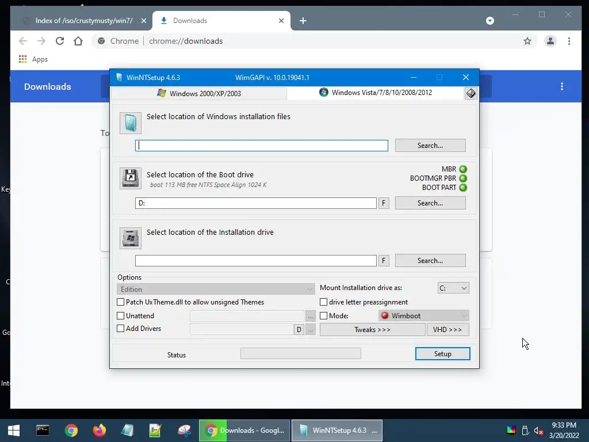Close the Index of /iso tab
This screenshot has width=589, height=442.
[143, 21]
